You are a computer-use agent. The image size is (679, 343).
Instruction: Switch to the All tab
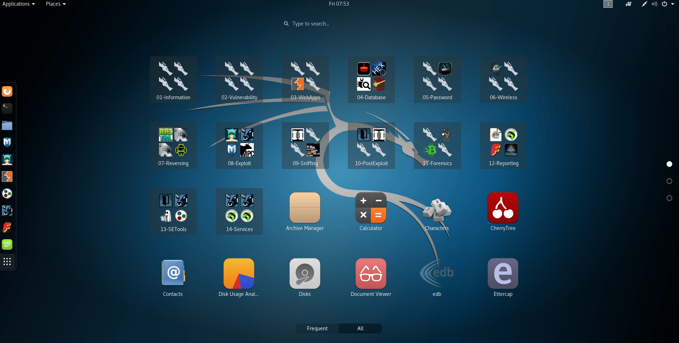[x=360, y=328]
